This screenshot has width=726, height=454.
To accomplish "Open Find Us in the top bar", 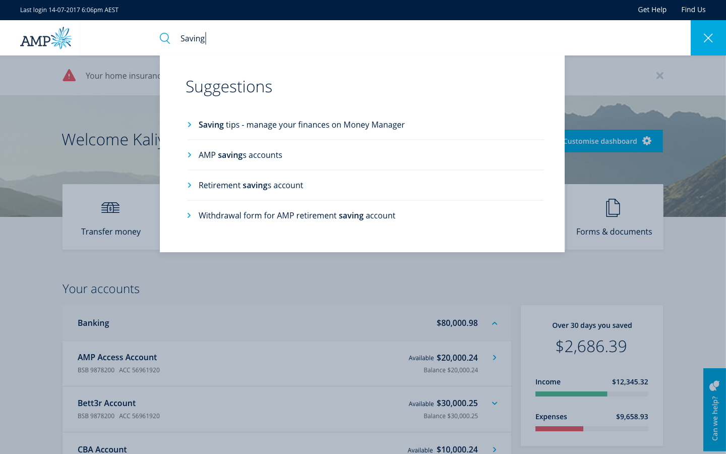I will [693, 10].
